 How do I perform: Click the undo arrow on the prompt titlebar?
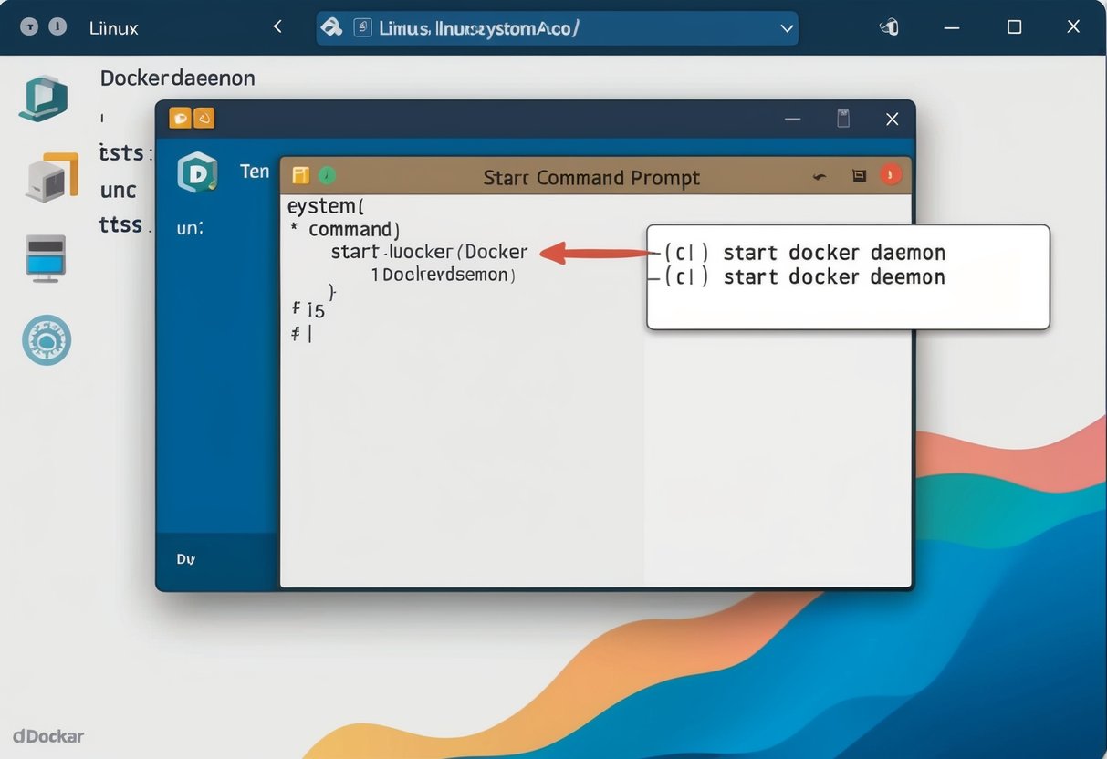[x=819, y=174]
